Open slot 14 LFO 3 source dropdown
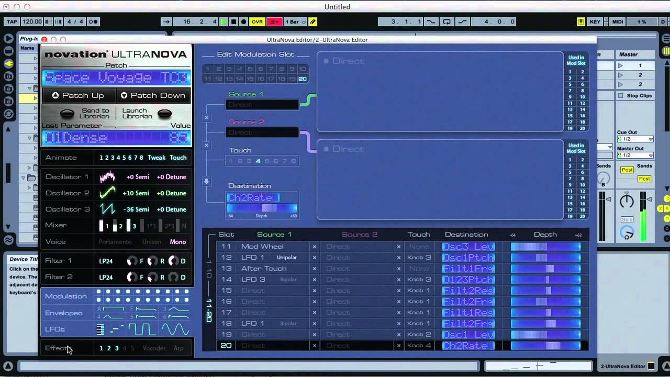The height and width of the screenshot is (377, 670). [x=272, y=280]
